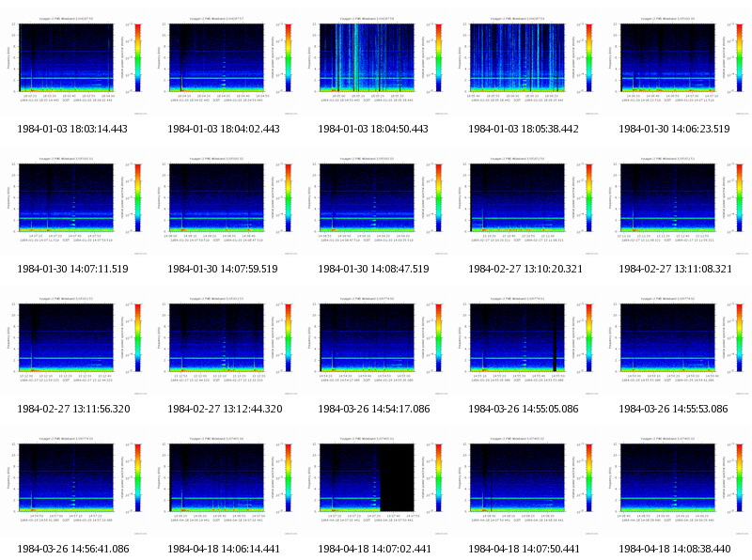Click the caption 1984-01-03 18:04:50.443
The image size is (752, 560).
[x=373, y=129]
